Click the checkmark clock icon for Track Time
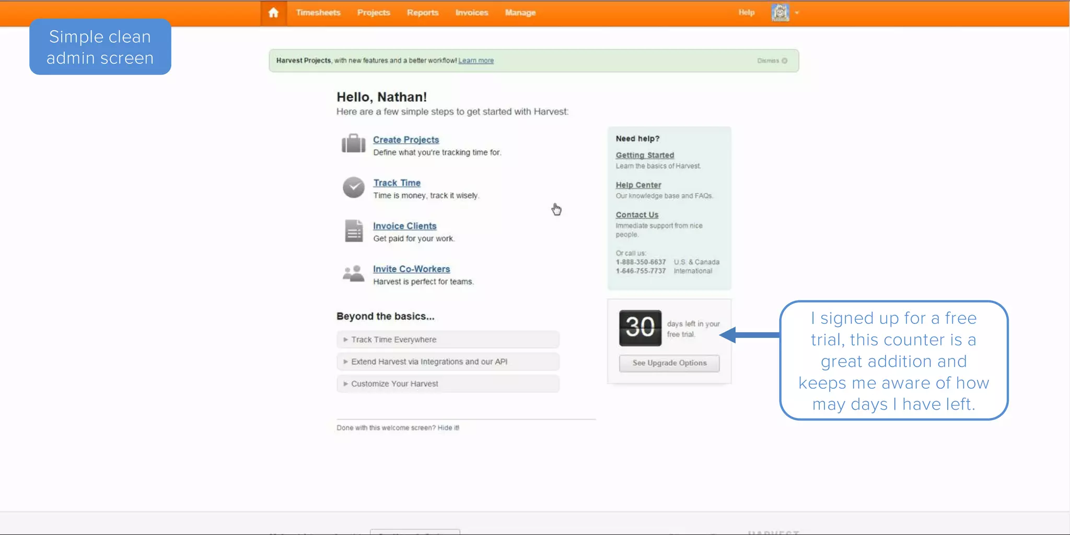This screenshot has width=1070, height=535. [x=354, y=187]
